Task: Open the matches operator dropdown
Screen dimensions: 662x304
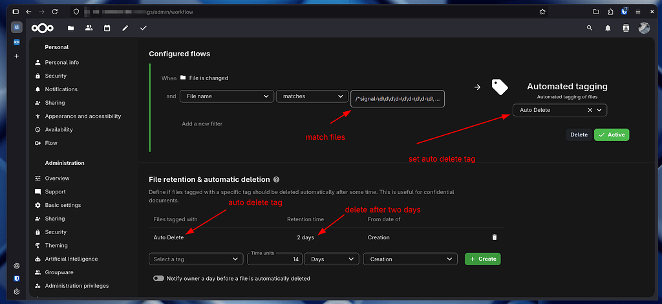Action: click(x=312, y=96)
